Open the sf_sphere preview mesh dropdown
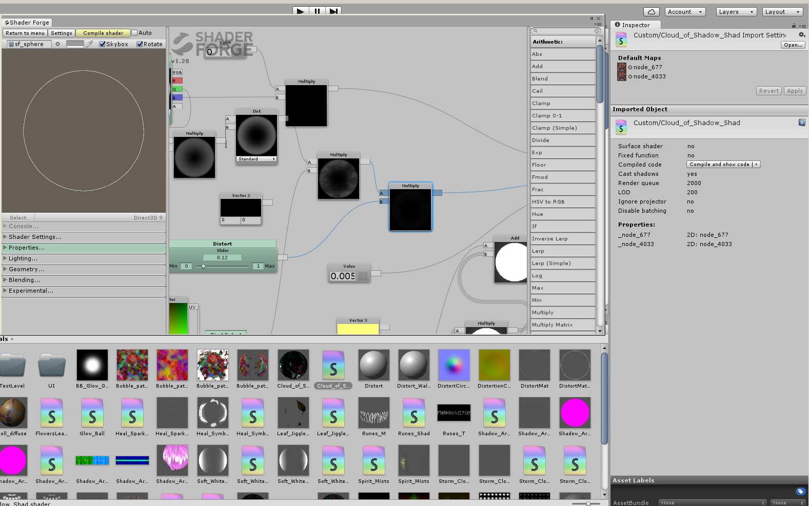This screenshot has height=506, width=809. (29, 44)
